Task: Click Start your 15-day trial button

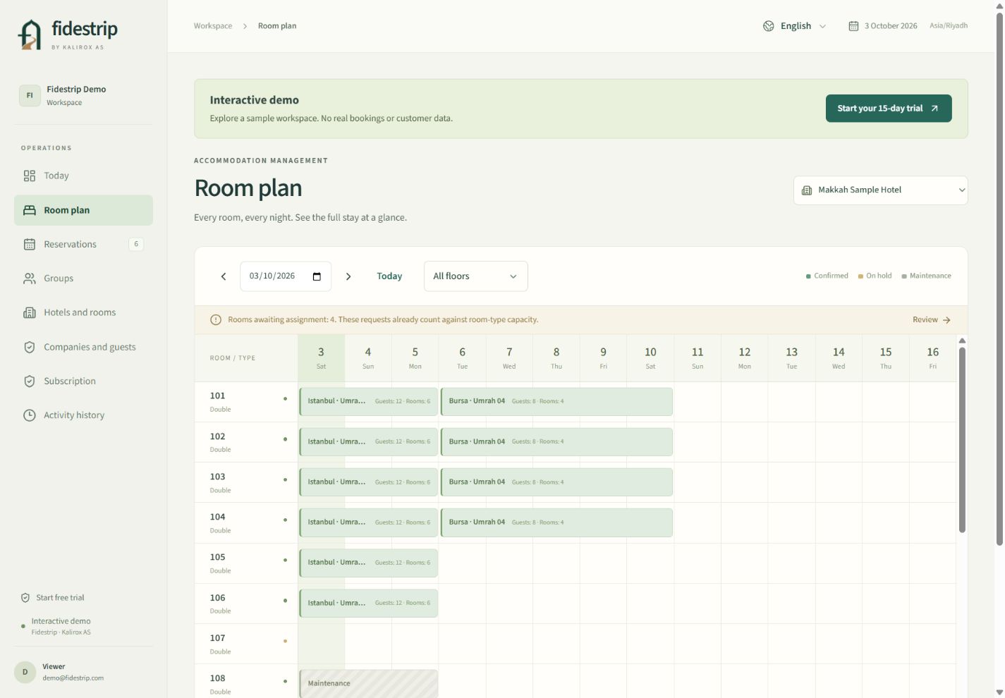Action: click(889, 109)
